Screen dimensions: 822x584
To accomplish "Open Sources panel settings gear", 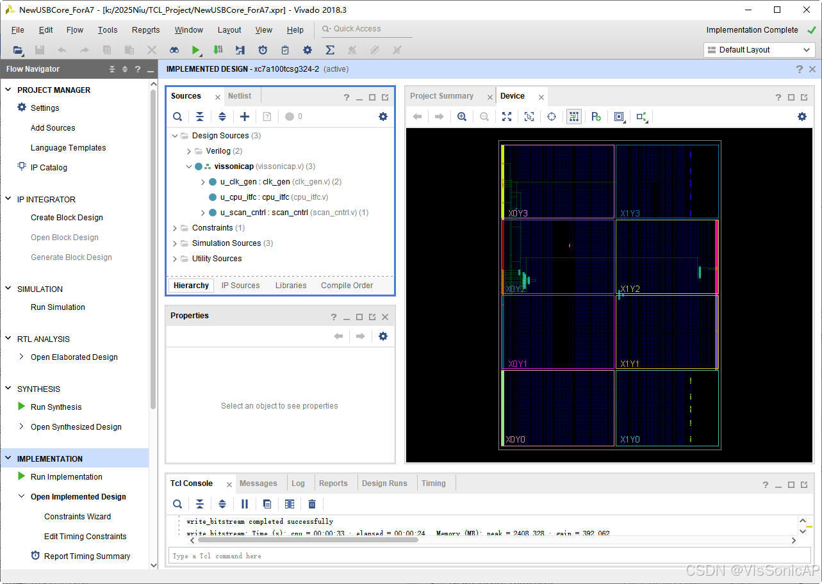I will click(x=383, y=117).
